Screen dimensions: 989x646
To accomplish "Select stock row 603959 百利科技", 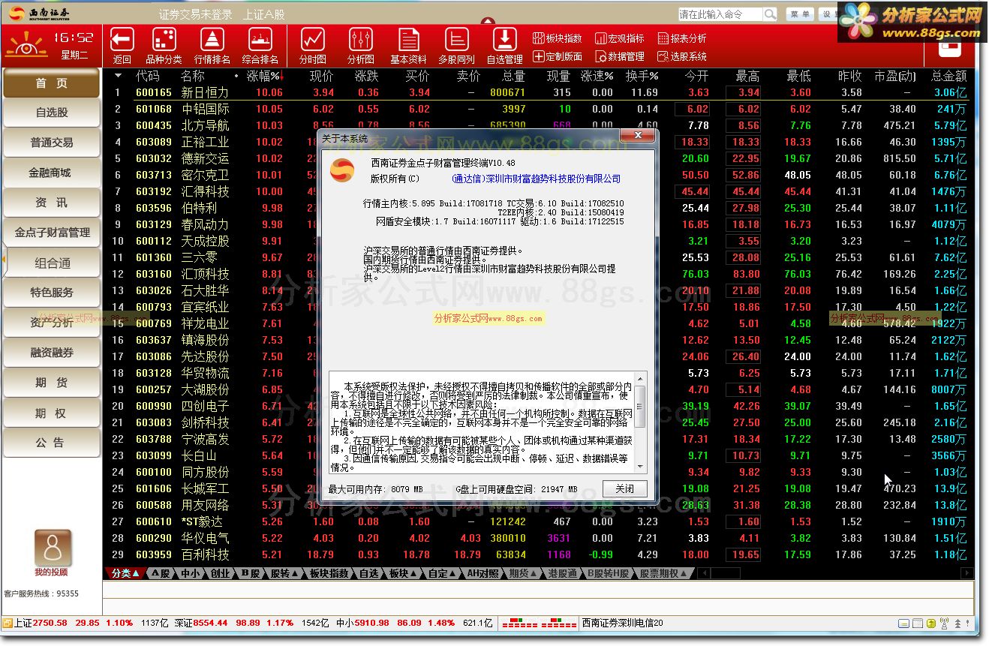I will [x=538, y=554].
